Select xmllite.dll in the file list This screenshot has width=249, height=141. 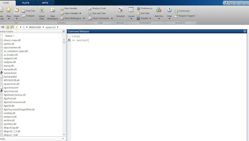9,120
